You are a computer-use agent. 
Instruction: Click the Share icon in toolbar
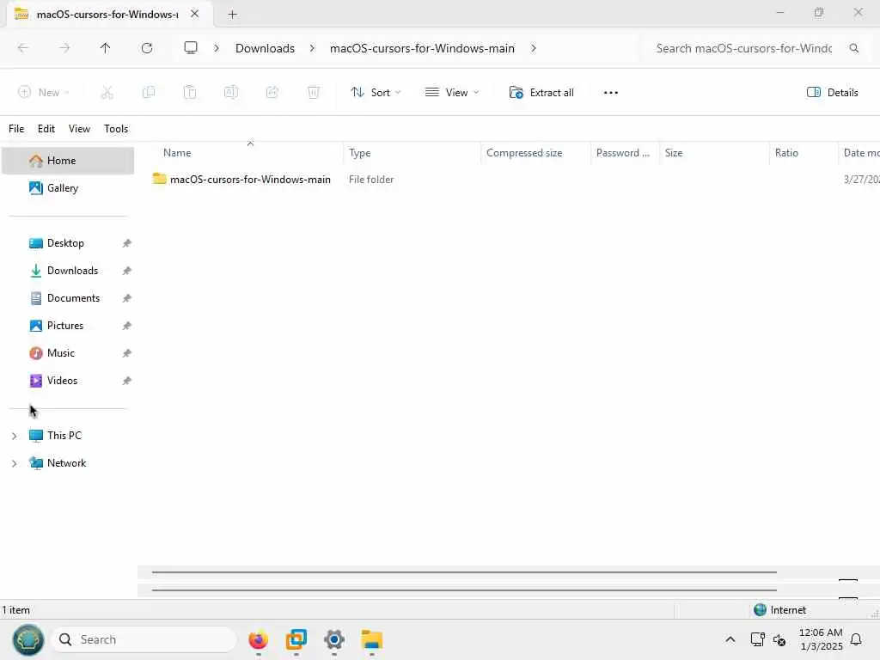272,93
